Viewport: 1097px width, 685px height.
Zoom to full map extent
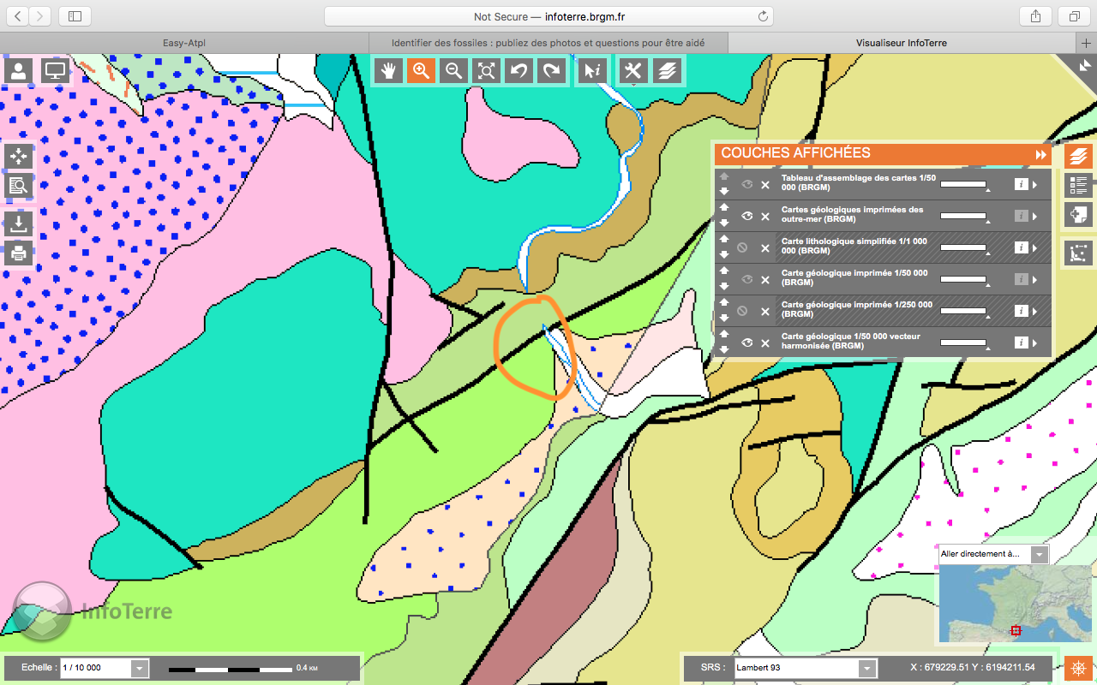(486, 71)
